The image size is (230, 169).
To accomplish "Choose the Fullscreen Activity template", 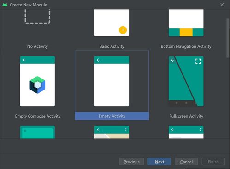I will (186, 81).
